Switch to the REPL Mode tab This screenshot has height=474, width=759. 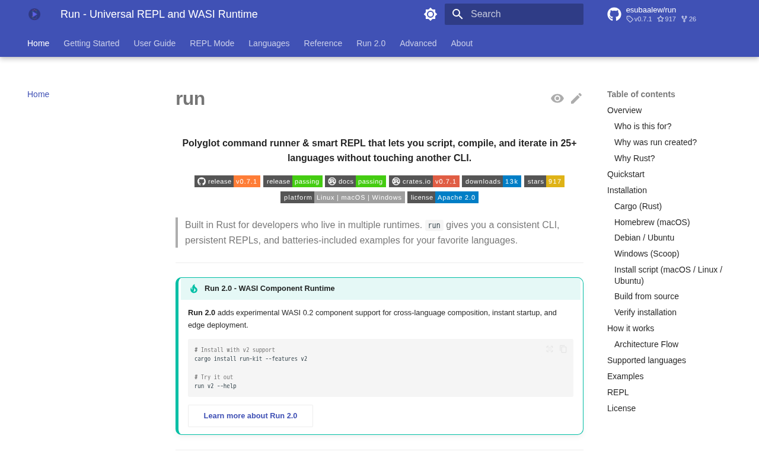click(x=212, y=43)
